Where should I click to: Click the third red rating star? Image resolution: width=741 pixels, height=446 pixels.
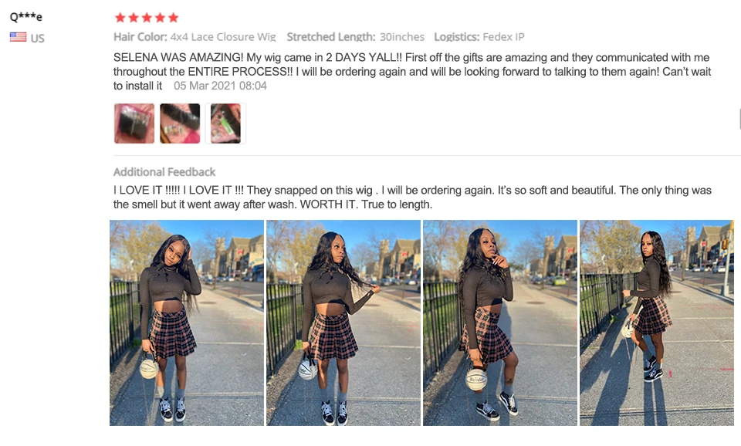point(147,18)
